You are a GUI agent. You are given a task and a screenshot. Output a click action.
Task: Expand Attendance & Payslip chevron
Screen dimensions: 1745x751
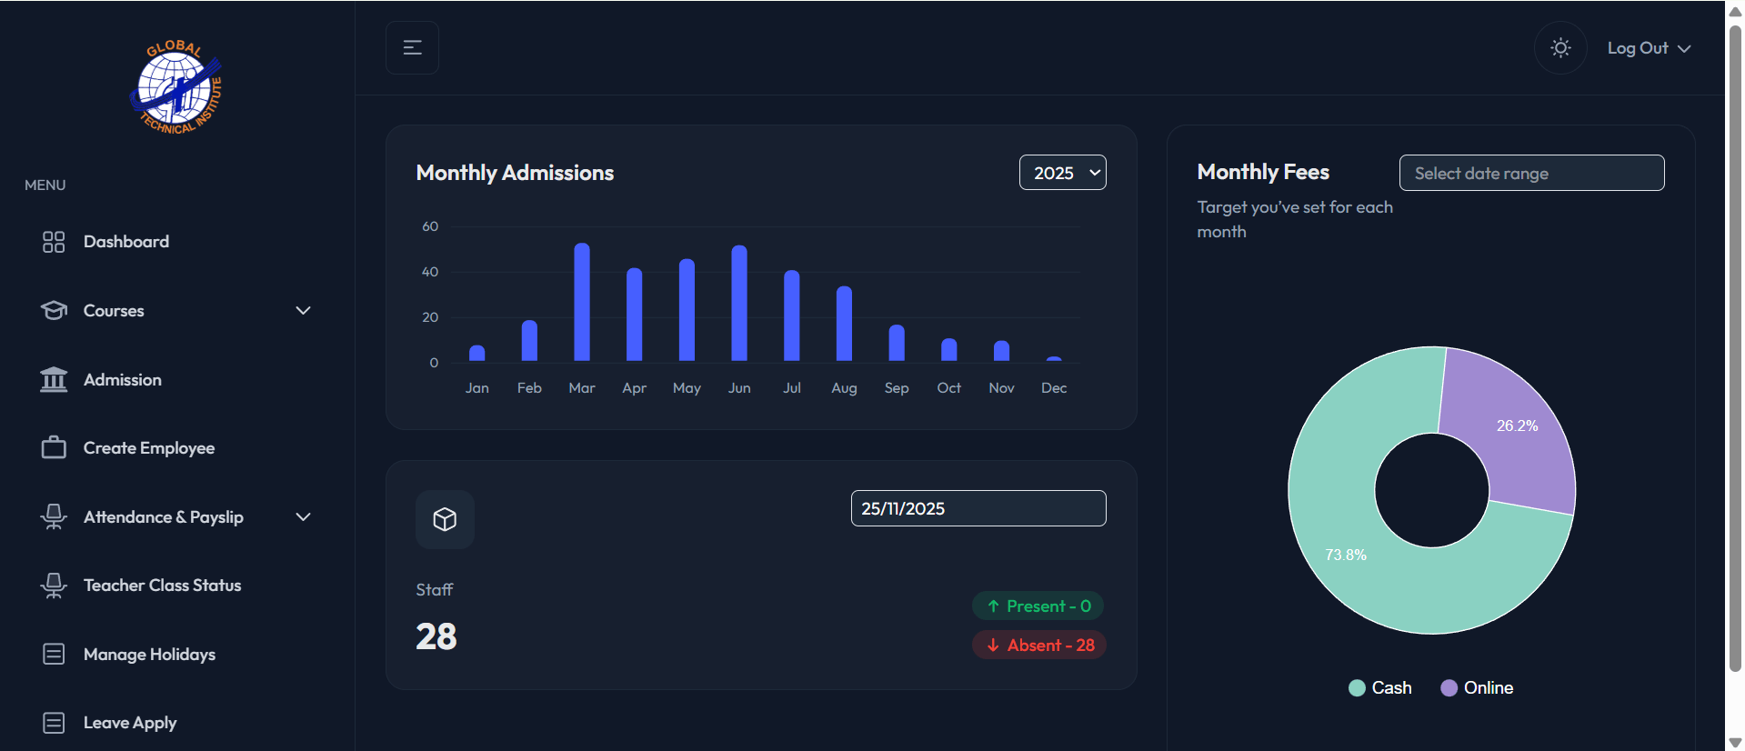304,517
